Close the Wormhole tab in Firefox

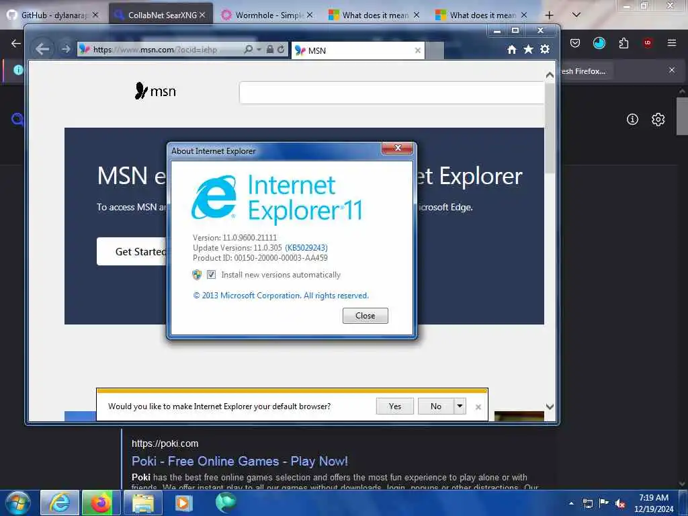coord(310,15)
